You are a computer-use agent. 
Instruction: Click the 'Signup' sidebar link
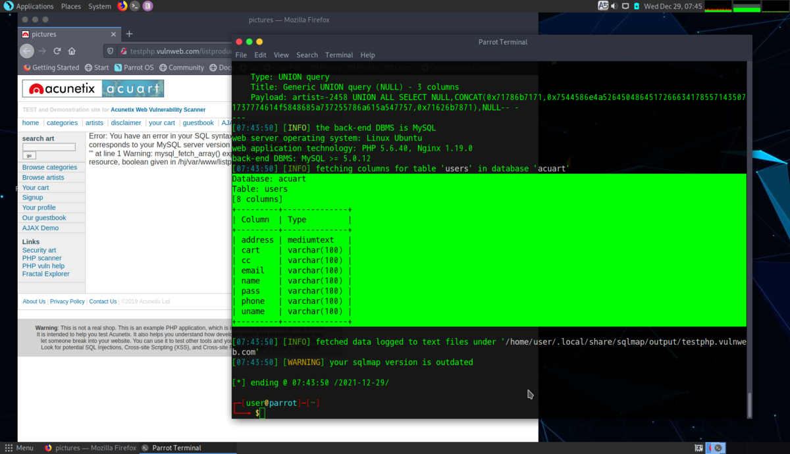[x=32, y=197]
